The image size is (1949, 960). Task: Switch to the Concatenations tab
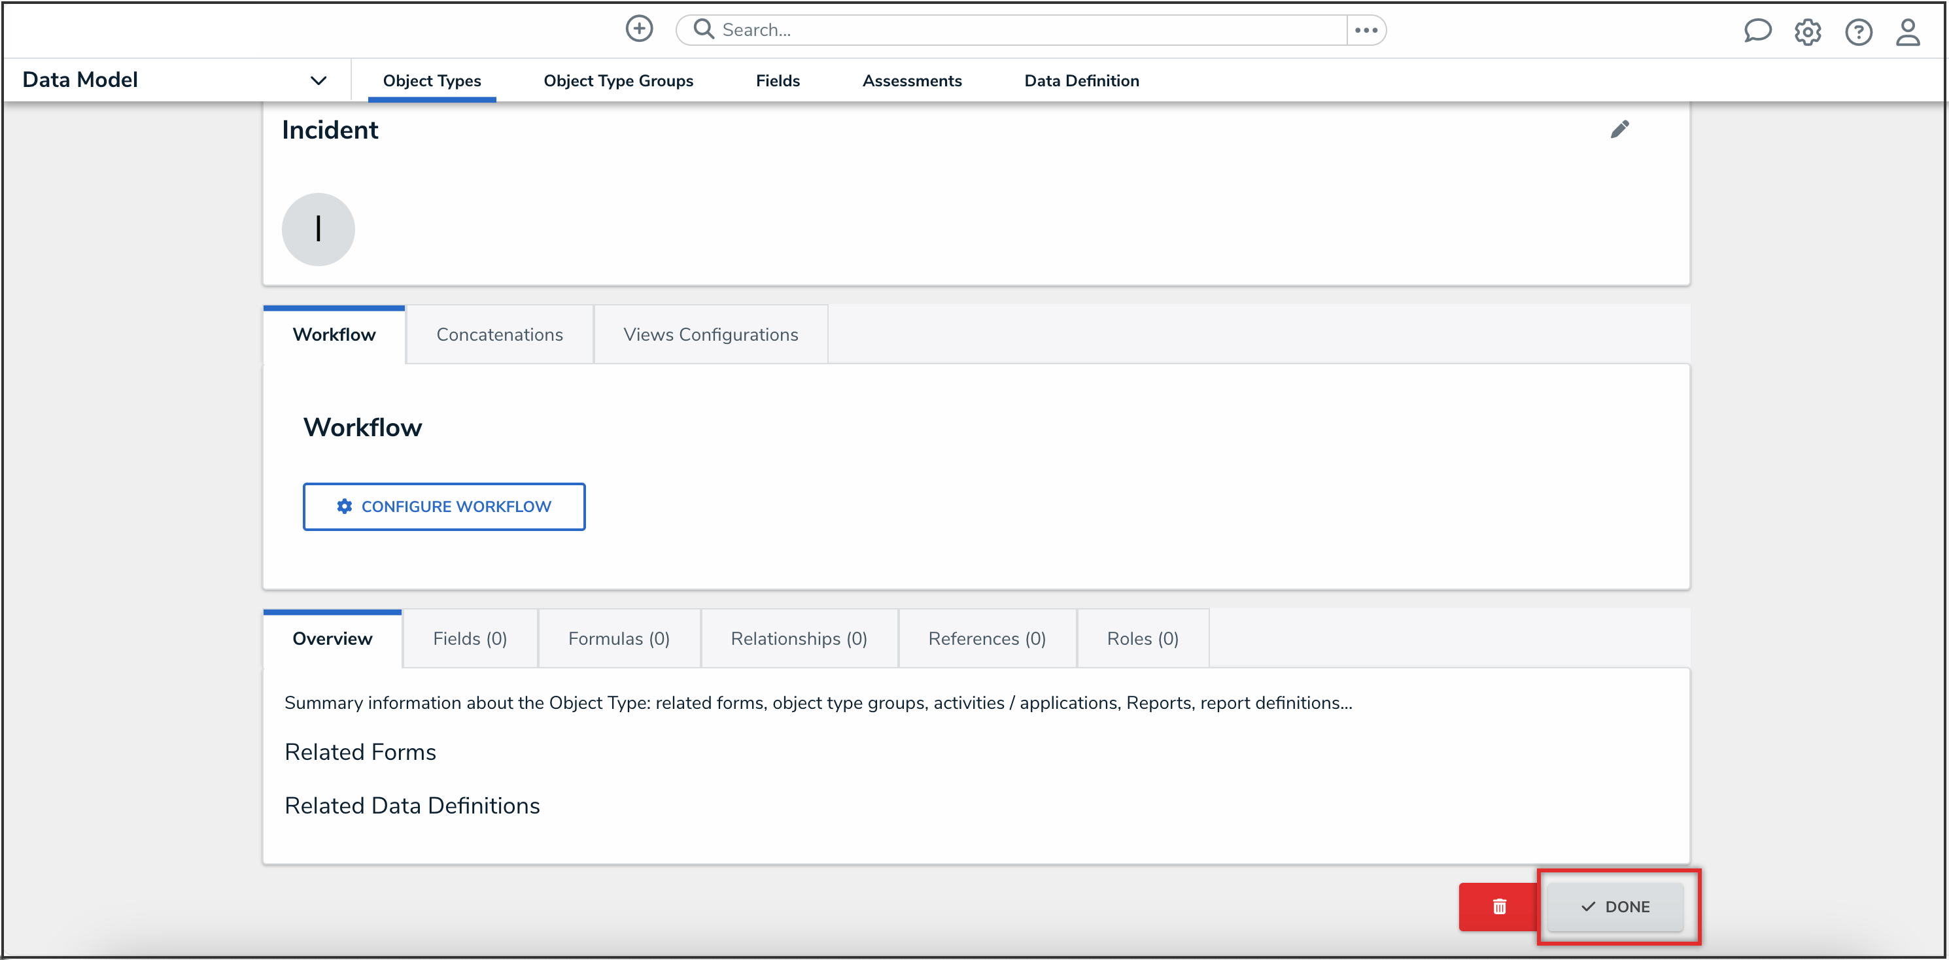click(x=500, y=334)
